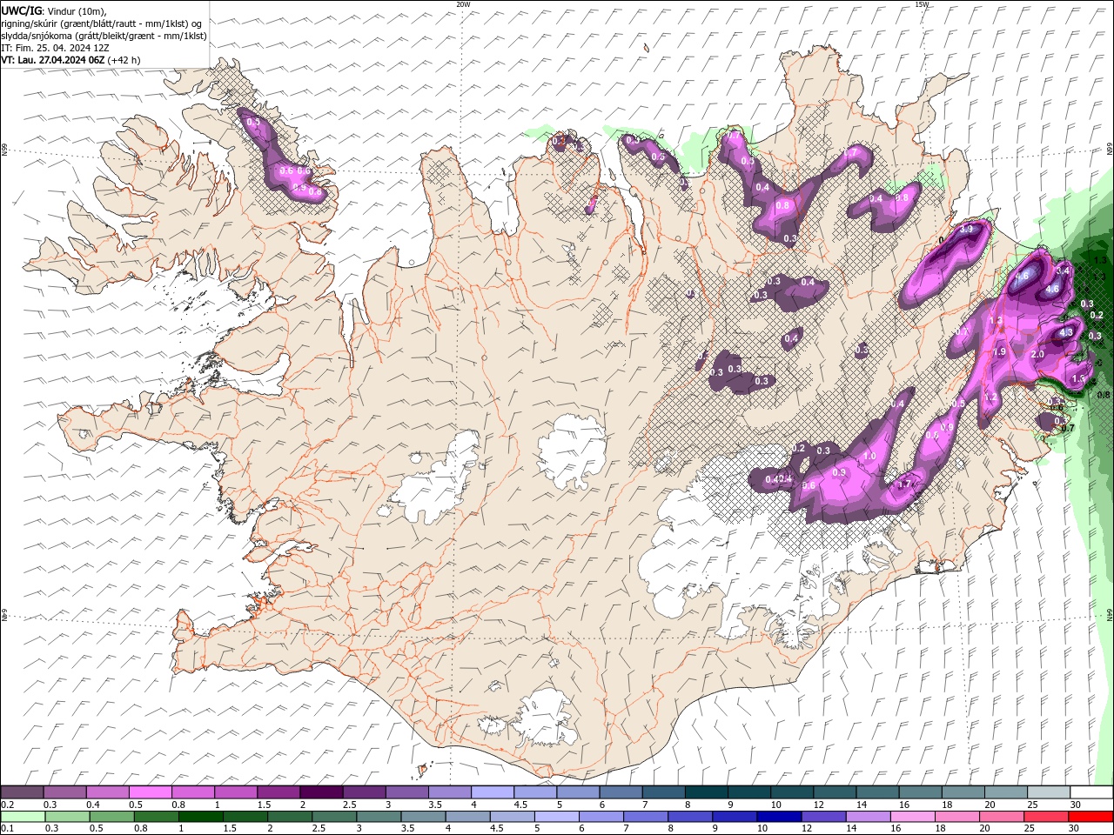Click the white snow swatch at 30
Image resolution: width=1114 pixels, height=835 pixels.
click(x=1090, y=792)
